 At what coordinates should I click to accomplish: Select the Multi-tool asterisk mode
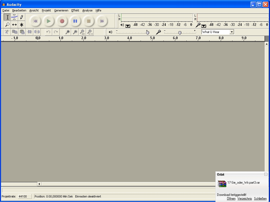pos(22,25)
